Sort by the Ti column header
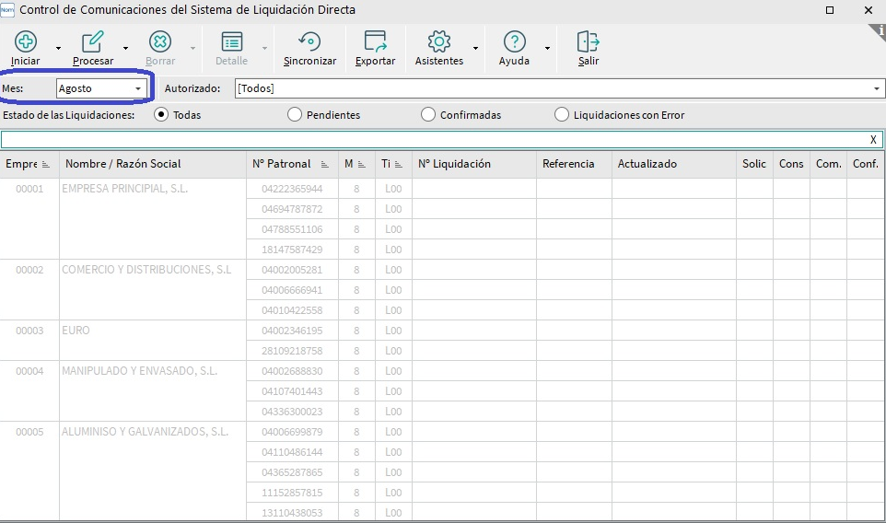This screenshot has width=886, height=523. pyautogui.click(x=393, y=164)
